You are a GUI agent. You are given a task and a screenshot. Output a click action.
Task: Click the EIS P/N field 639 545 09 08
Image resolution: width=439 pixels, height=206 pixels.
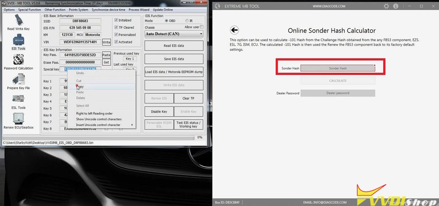tap(80, 28)
